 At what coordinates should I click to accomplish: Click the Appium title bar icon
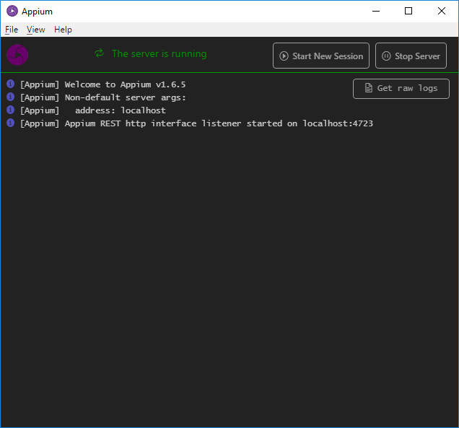[12, 11]
